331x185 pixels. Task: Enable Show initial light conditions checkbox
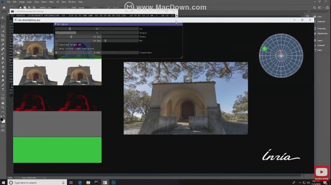[57, 49]
